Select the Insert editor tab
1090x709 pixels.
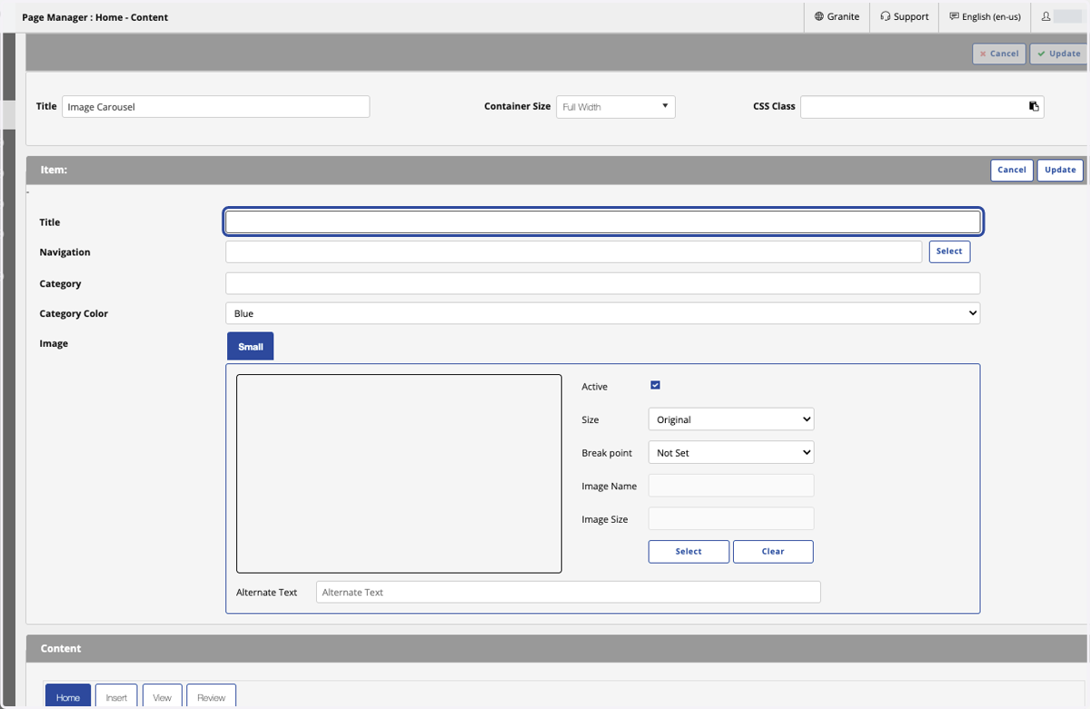click(116, 697)
